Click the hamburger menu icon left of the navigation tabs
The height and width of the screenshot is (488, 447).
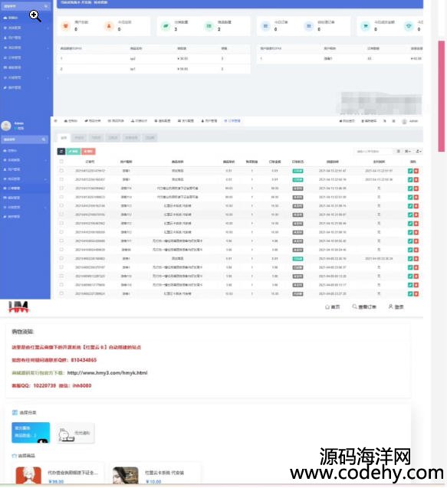[x=56, y=121]
